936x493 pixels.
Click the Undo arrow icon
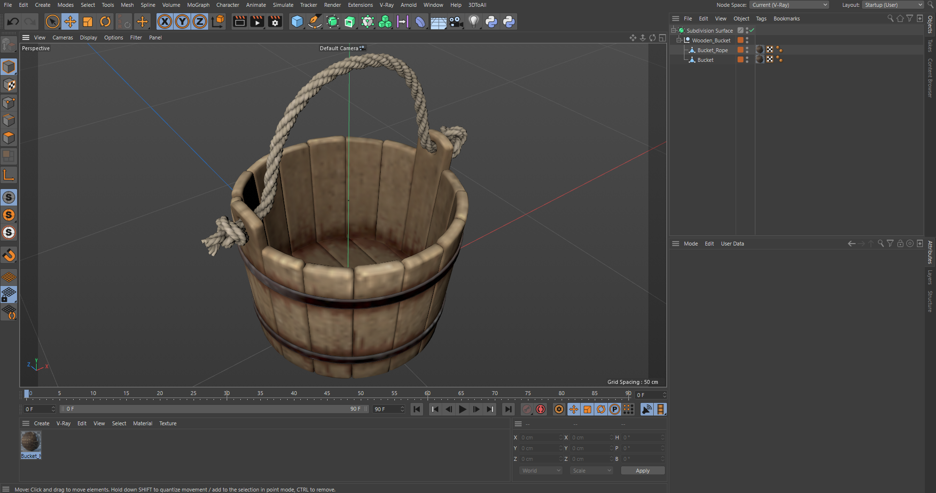(13, 21)
